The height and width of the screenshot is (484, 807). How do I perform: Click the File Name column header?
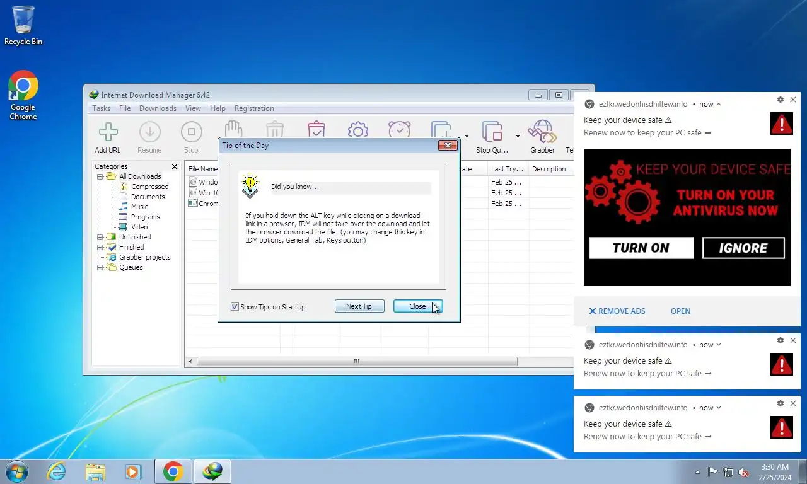point(202,169)
